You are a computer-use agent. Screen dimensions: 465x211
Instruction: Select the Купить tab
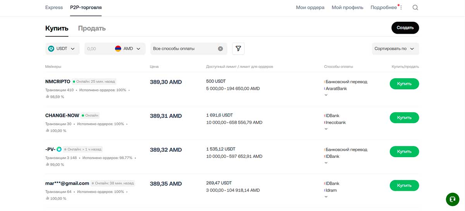(x=57, y=28)
